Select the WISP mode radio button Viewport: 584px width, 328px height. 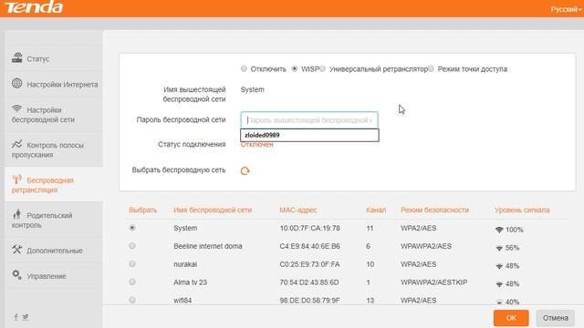tap(295, 69)
